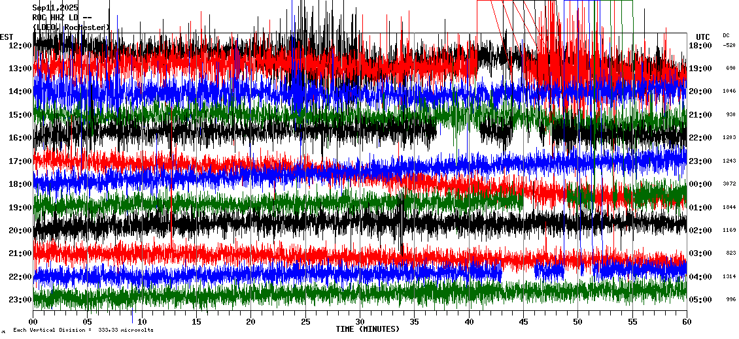Screen dimensions: 739x339
Task: Click the UTC column header
Action: (702, 37)
